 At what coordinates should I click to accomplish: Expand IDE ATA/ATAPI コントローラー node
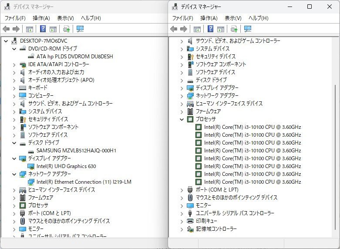(x=14, y=64)
